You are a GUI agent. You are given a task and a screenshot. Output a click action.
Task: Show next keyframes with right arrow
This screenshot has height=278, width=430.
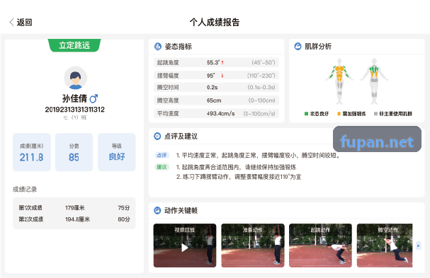click(x=418, y=245)
